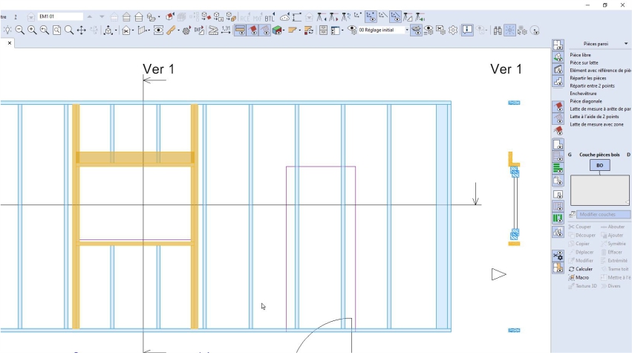
Task: Toggle the info speech bubble button
Action: coord(468,30)
